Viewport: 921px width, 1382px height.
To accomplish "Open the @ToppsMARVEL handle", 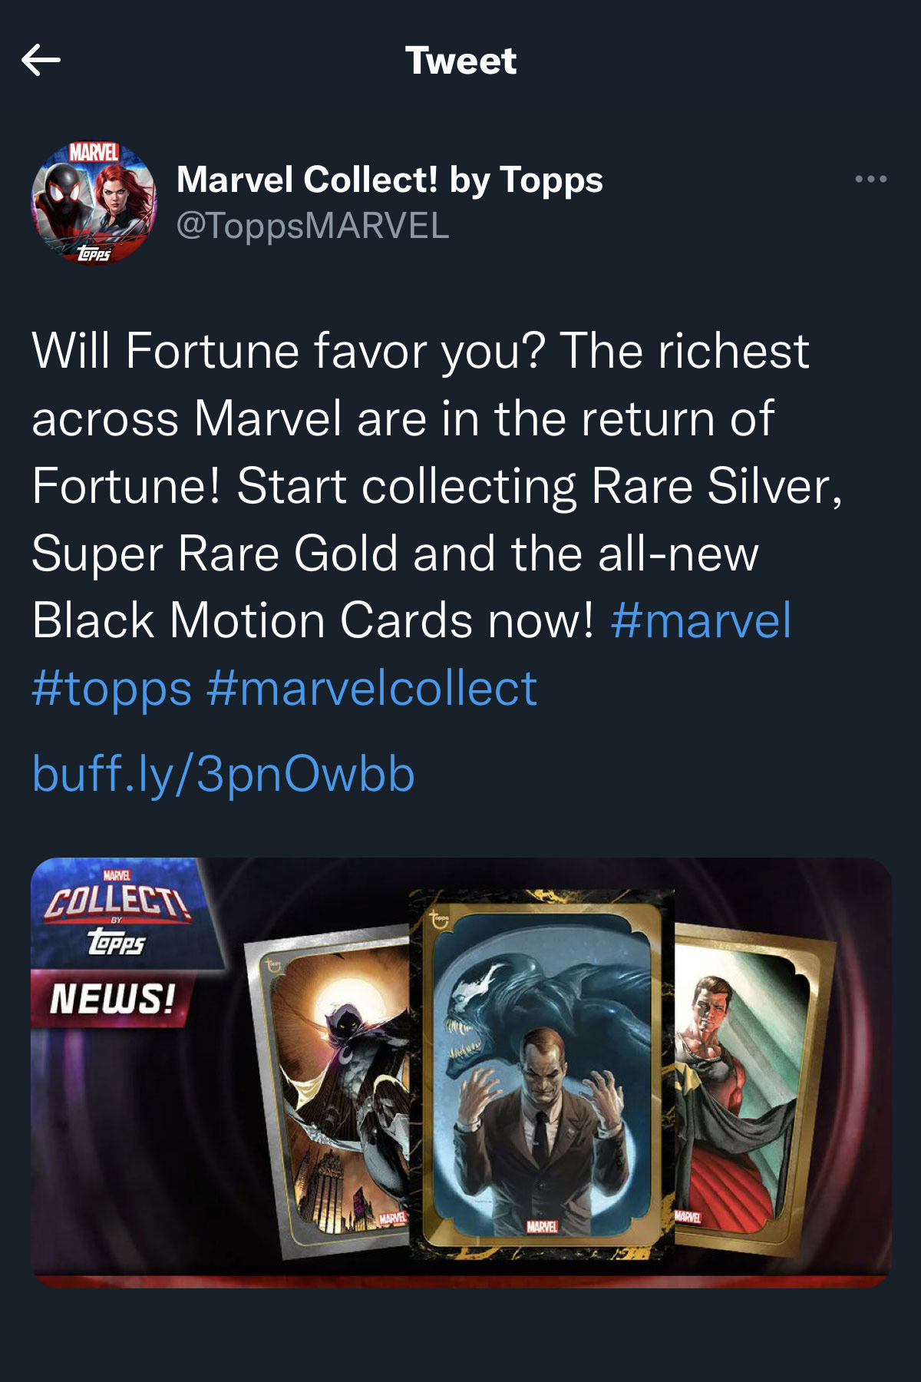I will 312,226.
